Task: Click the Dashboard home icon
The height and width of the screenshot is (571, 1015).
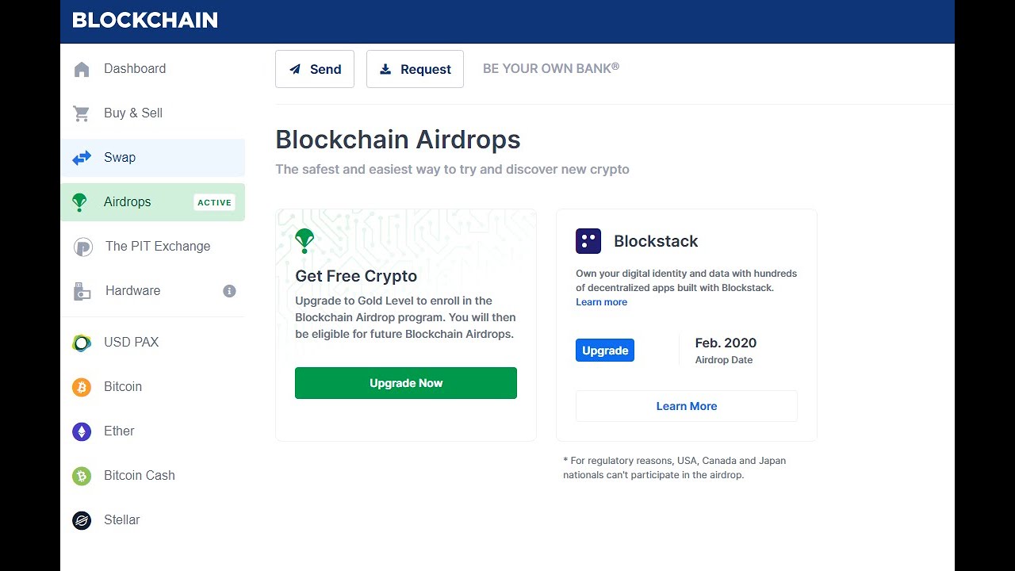Action: [x=82, y=69]
